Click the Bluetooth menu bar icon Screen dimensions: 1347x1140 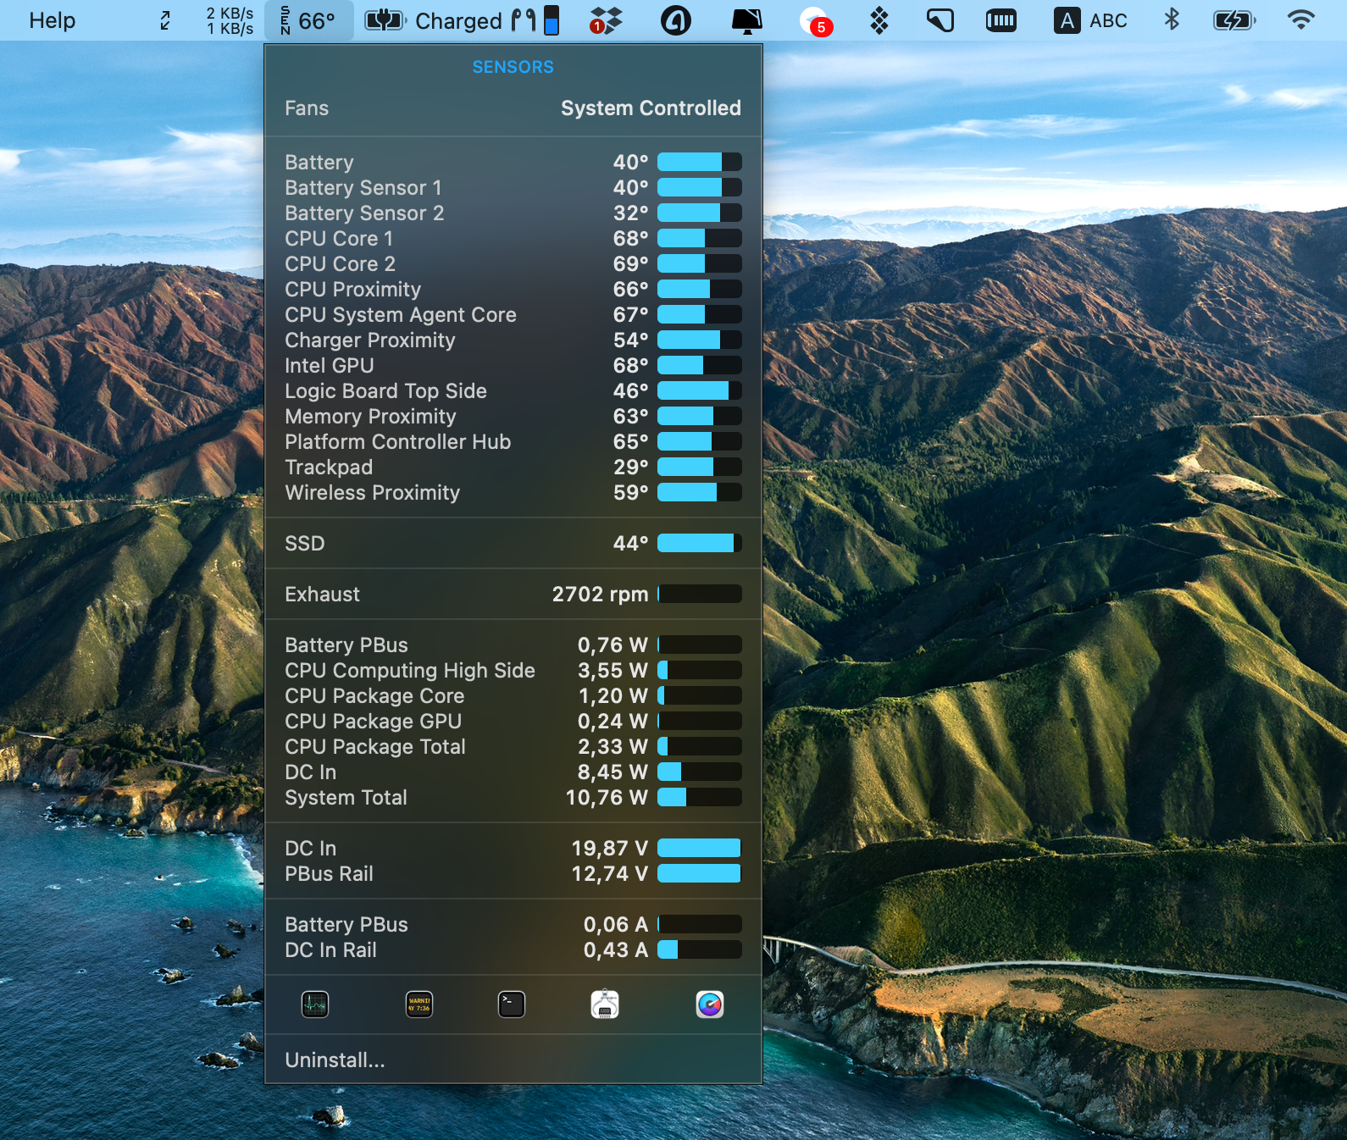click(x=1172, y=19)
